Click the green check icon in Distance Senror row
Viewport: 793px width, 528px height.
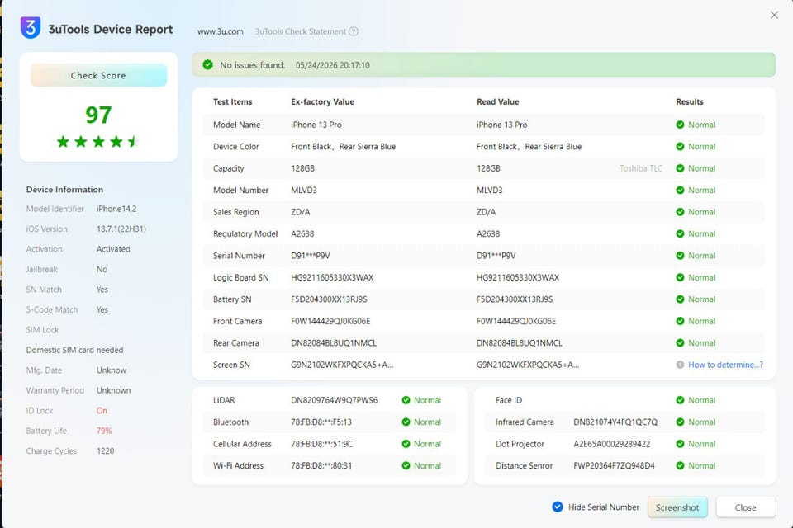tap(680, 466)
